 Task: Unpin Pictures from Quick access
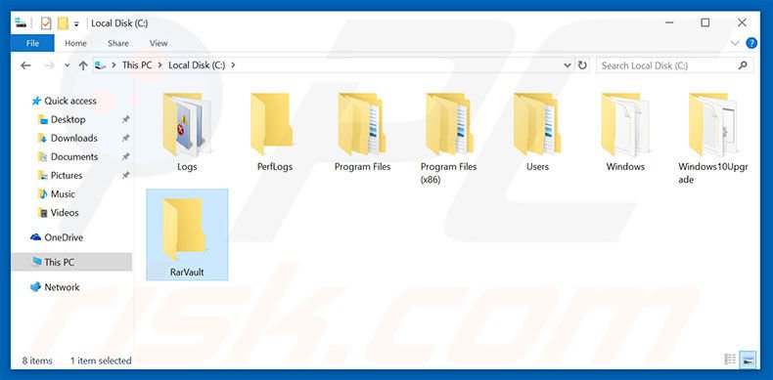pos(125,175)
